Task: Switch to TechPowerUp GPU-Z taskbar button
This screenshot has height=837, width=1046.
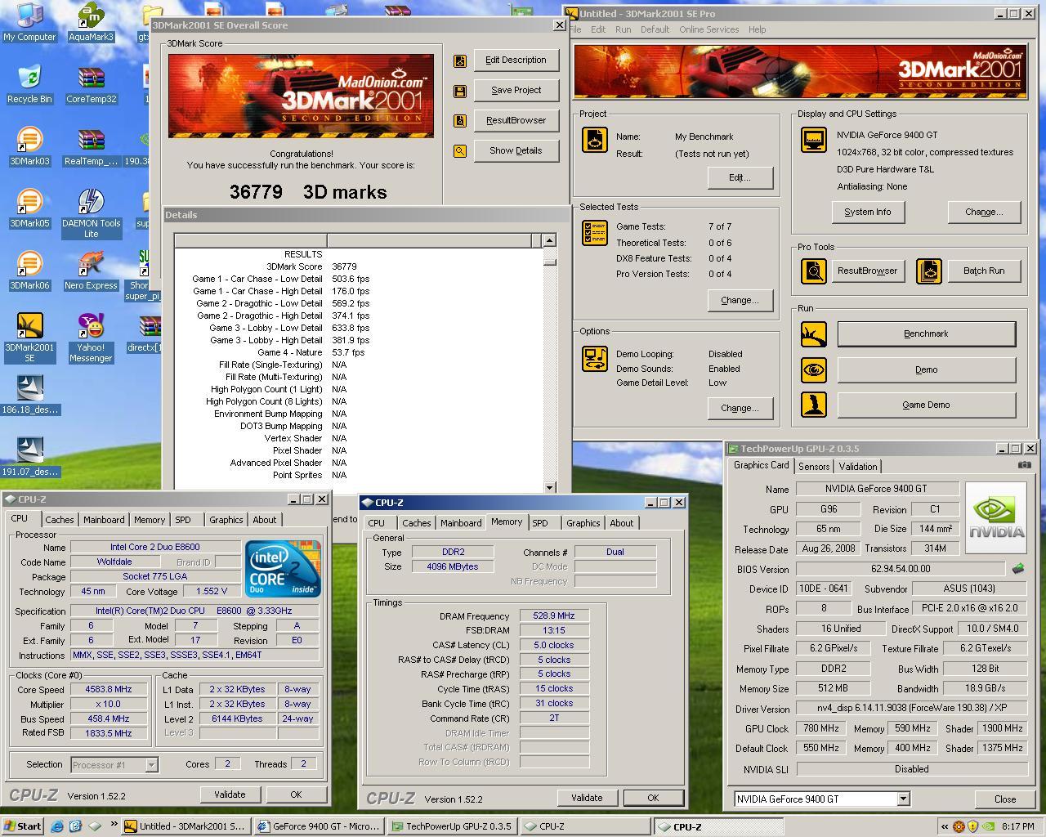Action: 453,826
